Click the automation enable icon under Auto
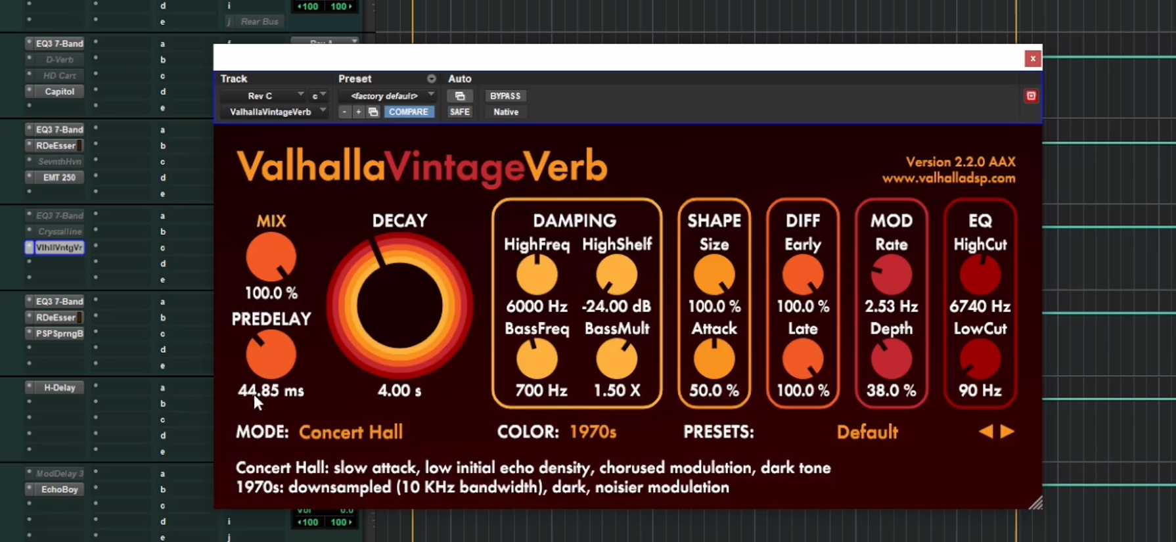The width and height of the screenshot is (1176, 542). [459, 96]
